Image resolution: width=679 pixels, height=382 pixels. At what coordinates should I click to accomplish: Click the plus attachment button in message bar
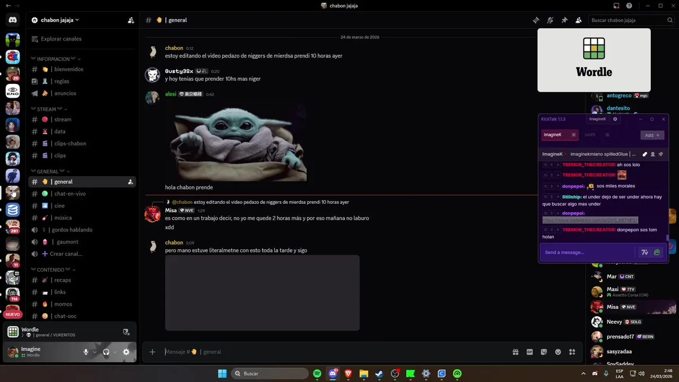(152, 352)
